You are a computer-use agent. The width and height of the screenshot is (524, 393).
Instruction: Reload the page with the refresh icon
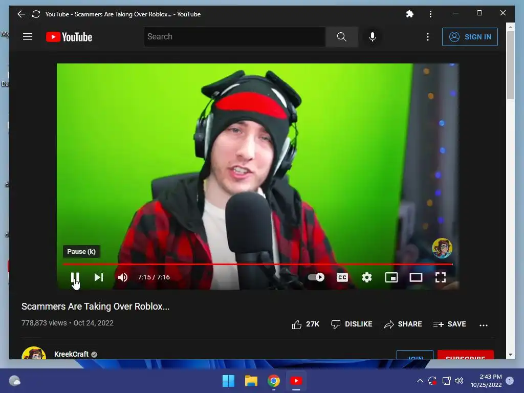(x=36, y=14)
